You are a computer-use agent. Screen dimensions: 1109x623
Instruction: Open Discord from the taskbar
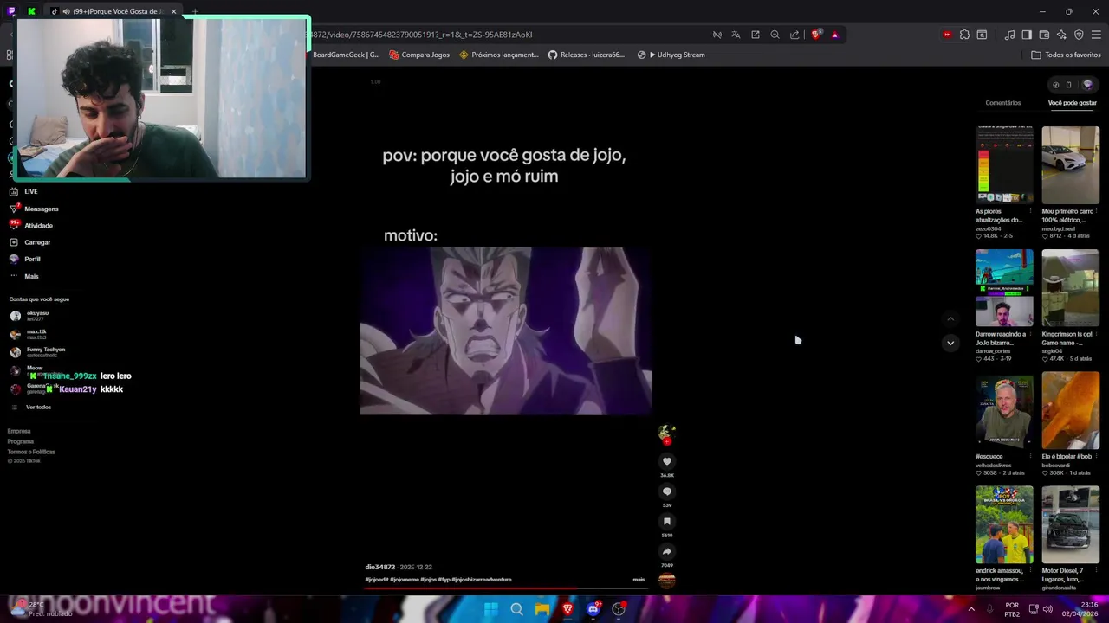[x=593, y=609]
